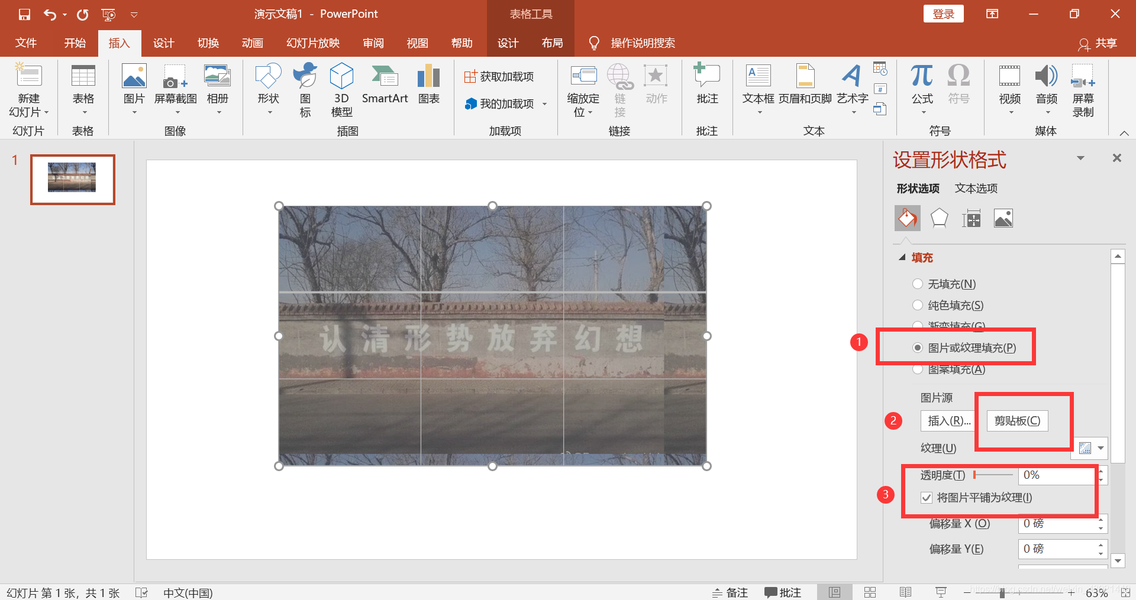1136x600 pixels.
Task: Open Ribbon Display Options button
Action: pos(992,14)
